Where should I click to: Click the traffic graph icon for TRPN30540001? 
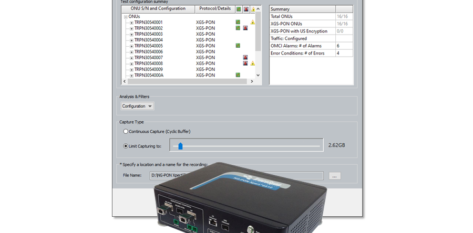[x=238, y=22]
